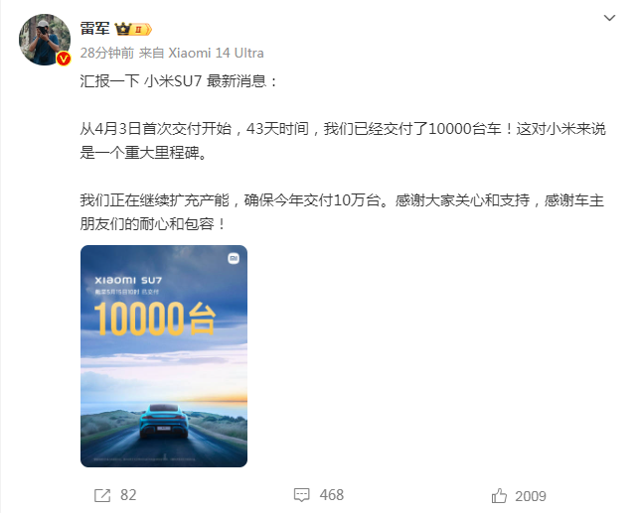
Task: Click the Mi logo on poster image
Action: coord(234,258)
